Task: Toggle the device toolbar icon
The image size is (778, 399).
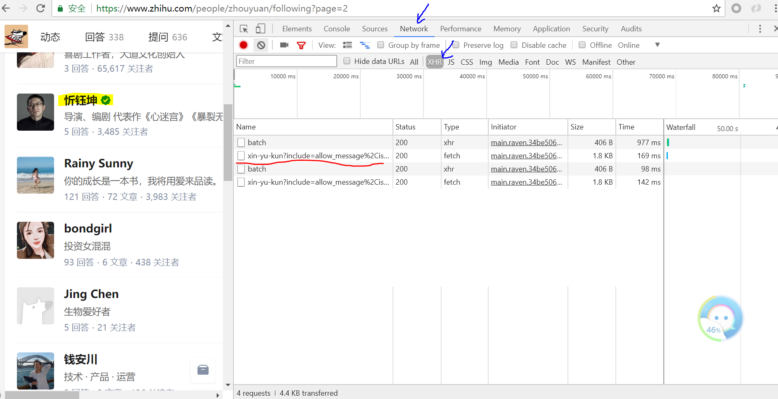Action: pos(260,29)
